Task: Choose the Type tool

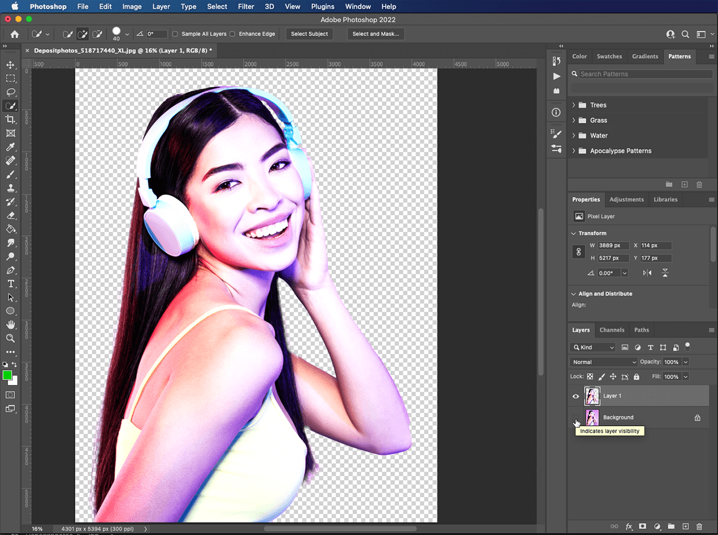Action: click(x=10, y=283)
